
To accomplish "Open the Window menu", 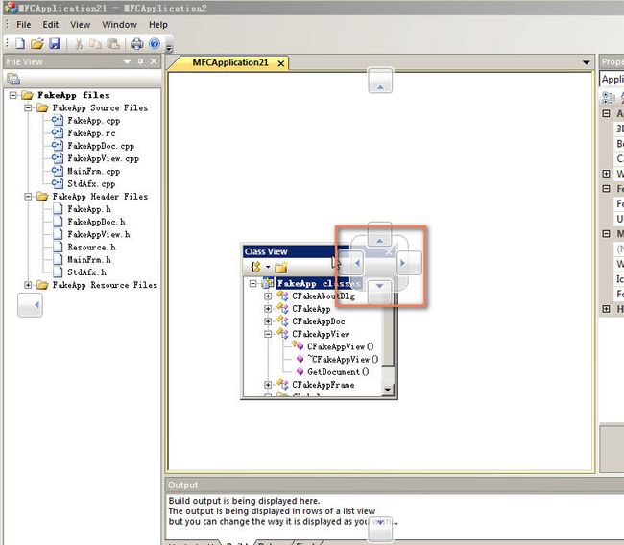I will 119,25.
